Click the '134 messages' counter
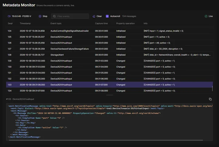Viewport: 219px width, 147px height. point(129,16)
